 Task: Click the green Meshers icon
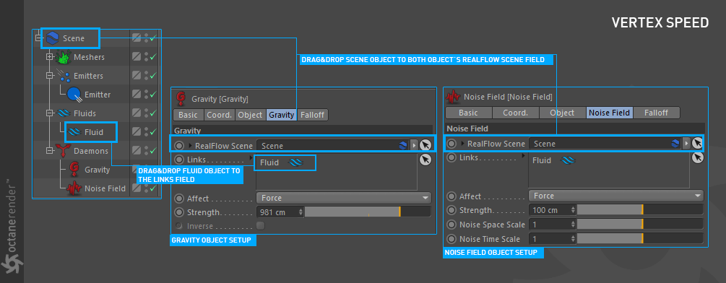pos(63,57)
